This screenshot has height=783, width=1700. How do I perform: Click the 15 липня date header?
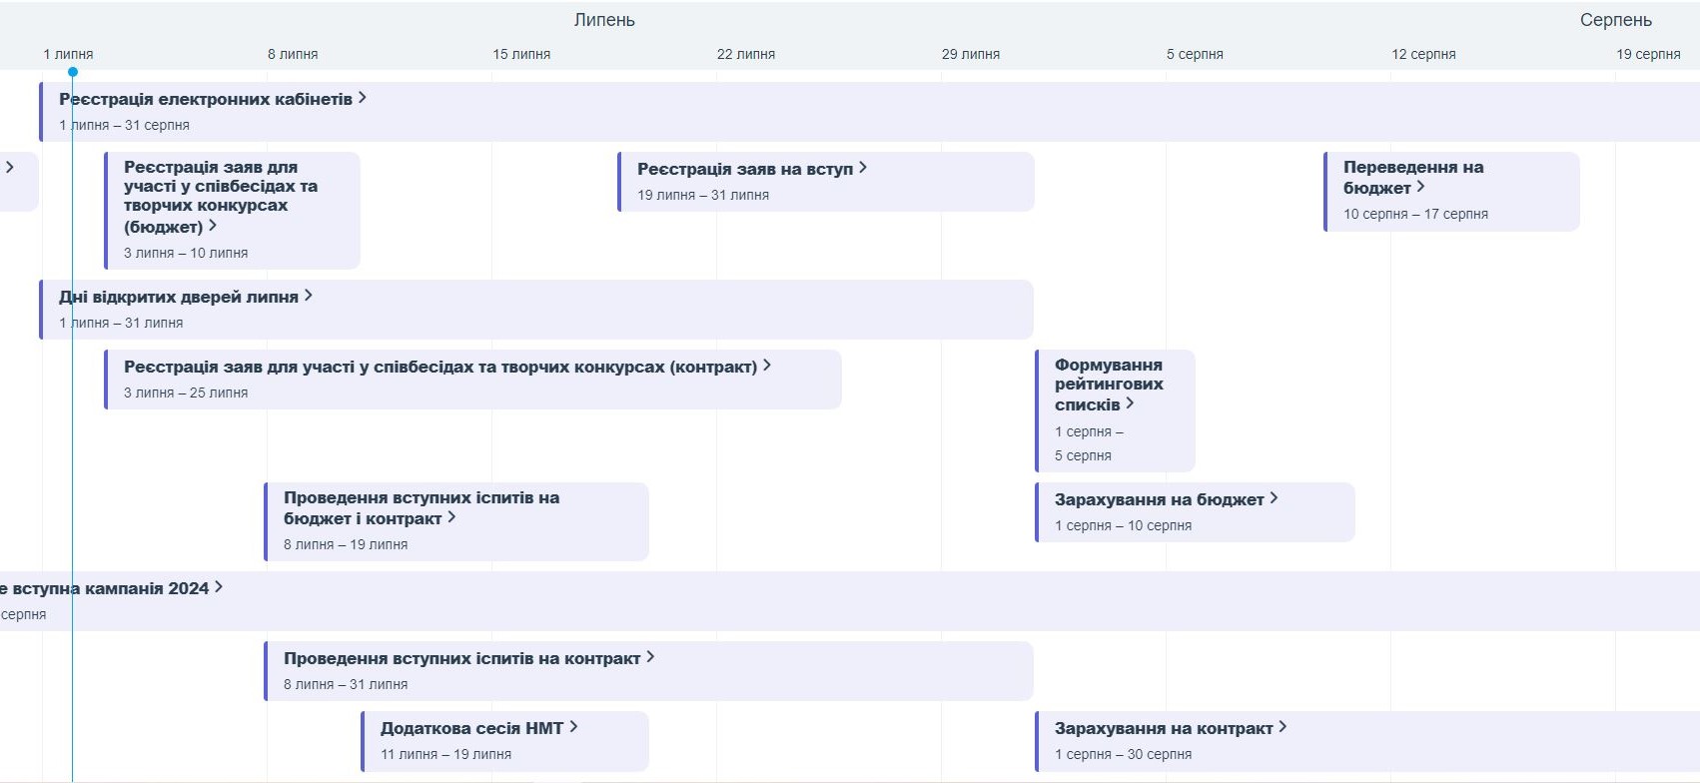521,54
